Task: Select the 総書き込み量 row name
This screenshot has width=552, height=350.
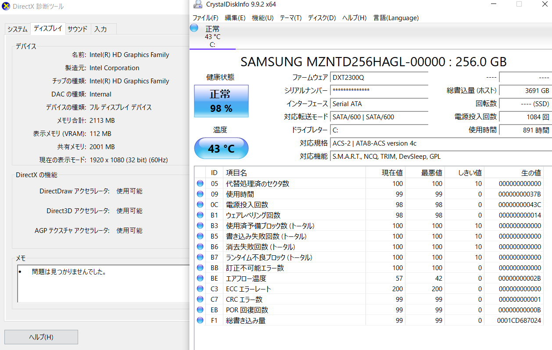Action: click(246, 321)
